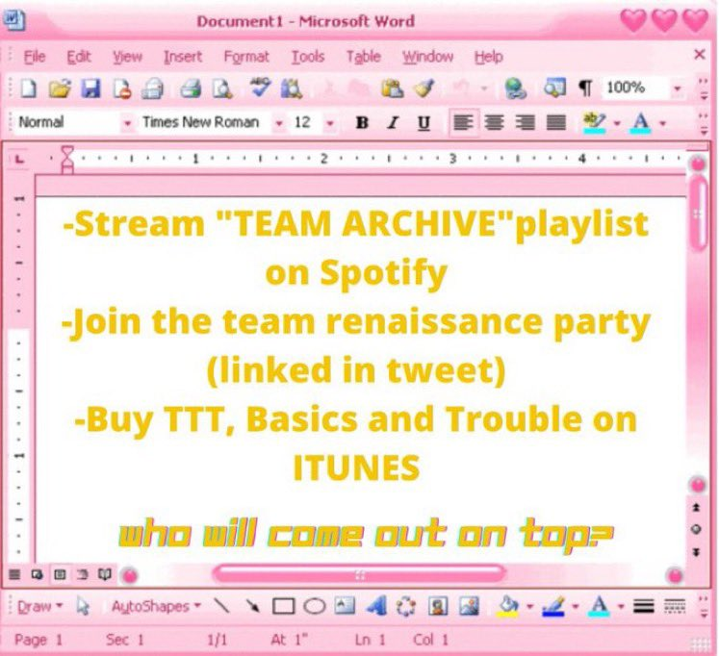
Task: Open the Edit menu
Action: [x=79, y=57]
